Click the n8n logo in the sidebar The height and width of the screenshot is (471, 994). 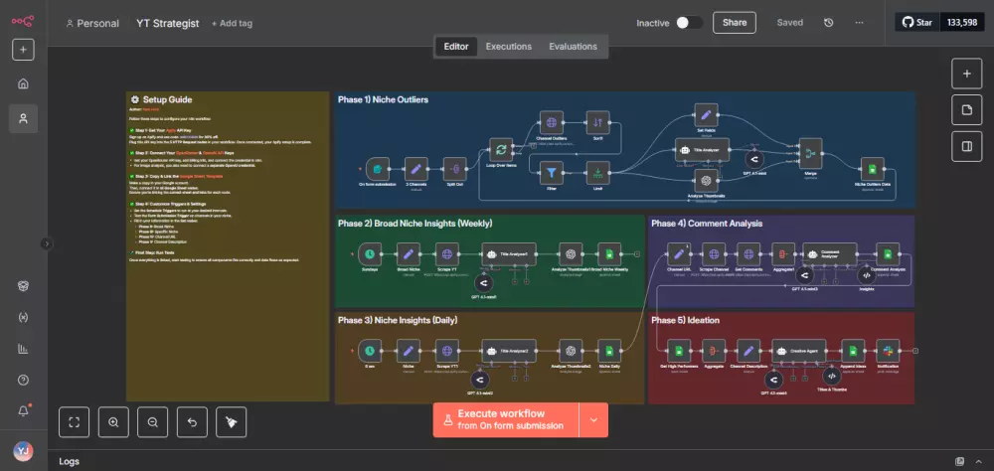[23, 21]
